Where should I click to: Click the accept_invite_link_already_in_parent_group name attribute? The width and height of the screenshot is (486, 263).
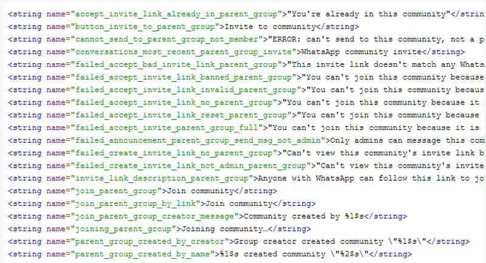(x=176, y=14)
